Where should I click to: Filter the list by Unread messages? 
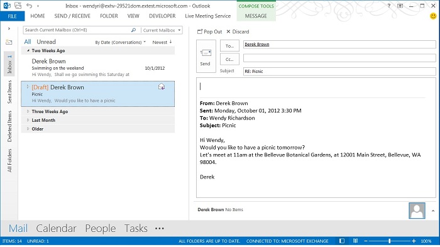tap(46, 42)
